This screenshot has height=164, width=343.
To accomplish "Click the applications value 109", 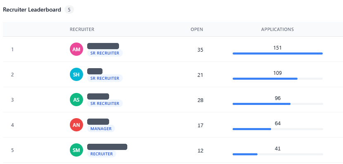I will (277, 73).
